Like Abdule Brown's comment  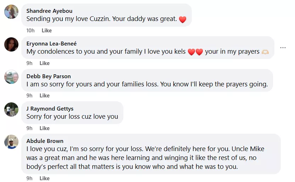pos(45,178)
